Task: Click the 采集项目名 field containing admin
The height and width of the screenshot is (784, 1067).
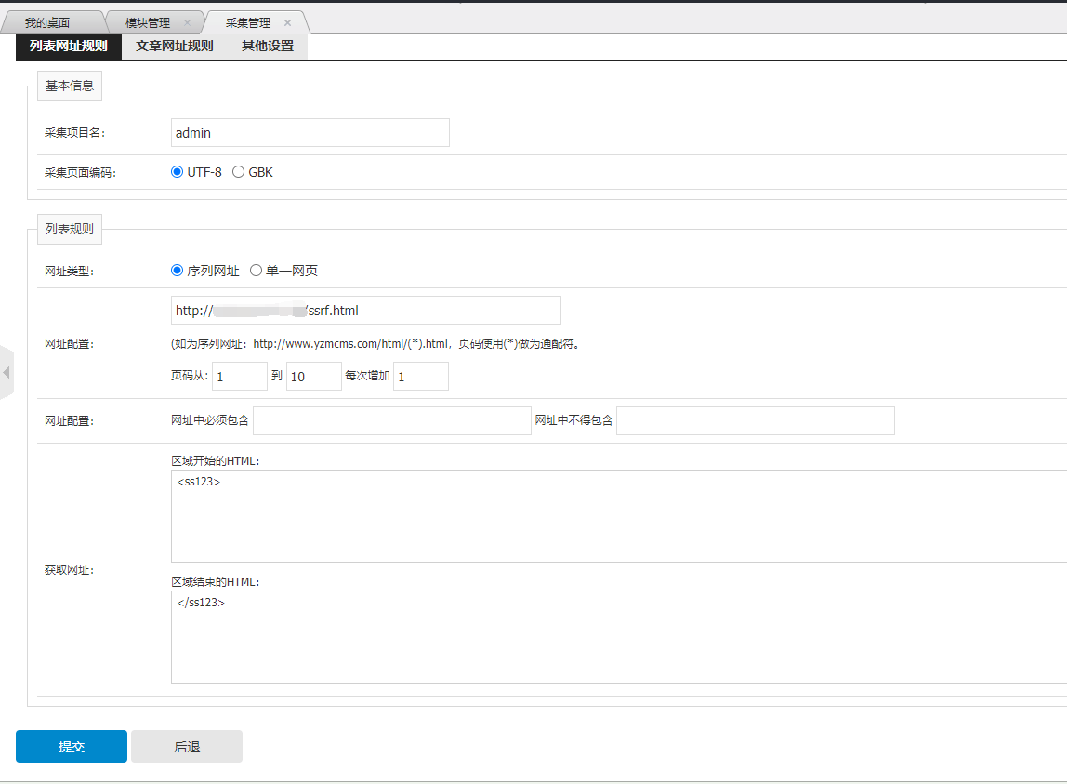Action: (x=310, y=133)
